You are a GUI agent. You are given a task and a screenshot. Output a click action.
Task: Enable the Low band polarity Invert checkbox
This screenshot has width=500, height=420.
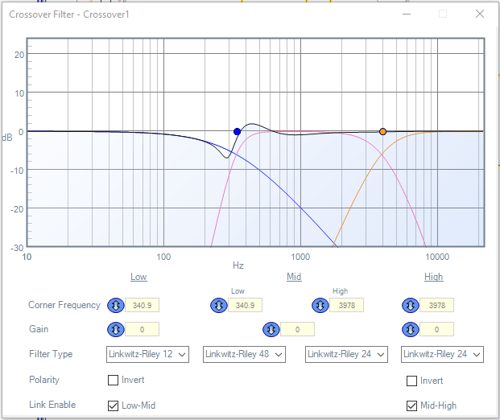pos(114,381)
